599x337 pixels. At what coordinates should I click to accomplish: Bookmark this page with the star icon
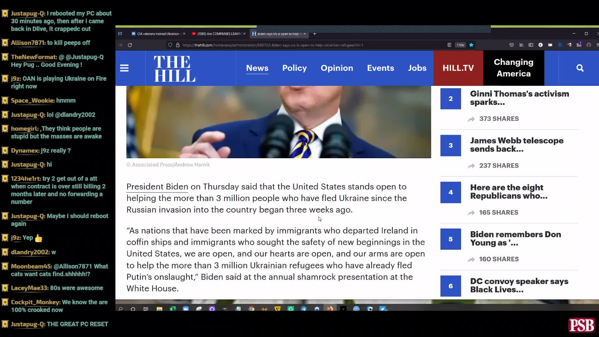pos(471,45)
